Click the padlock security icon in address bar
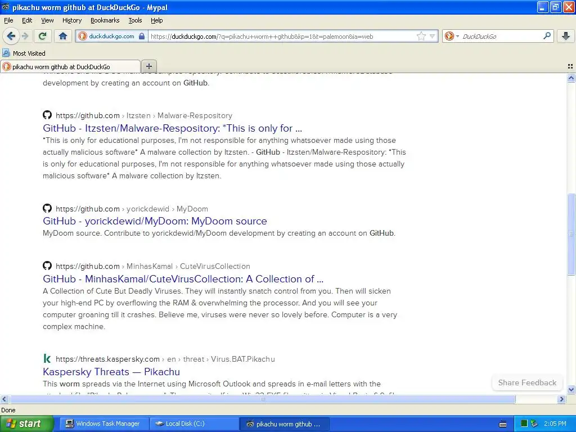 pos(142,36)
